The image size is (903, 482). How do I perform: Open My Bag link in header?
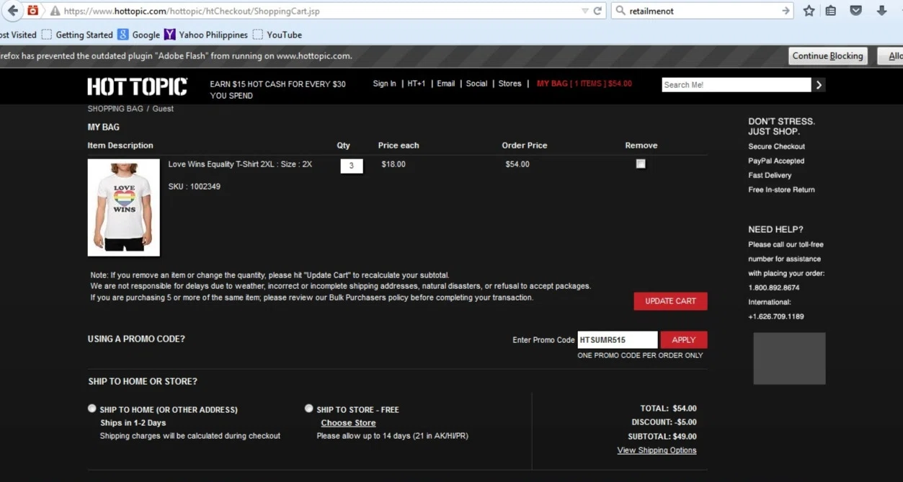point(584,84)
